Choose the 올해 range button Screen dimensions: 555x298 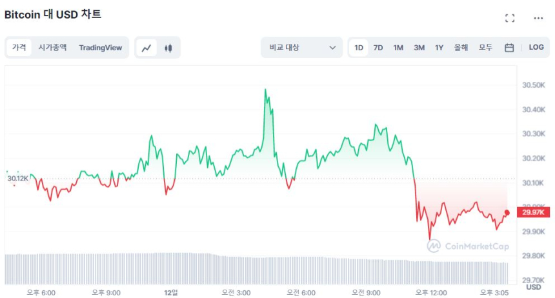coord(461,48)
